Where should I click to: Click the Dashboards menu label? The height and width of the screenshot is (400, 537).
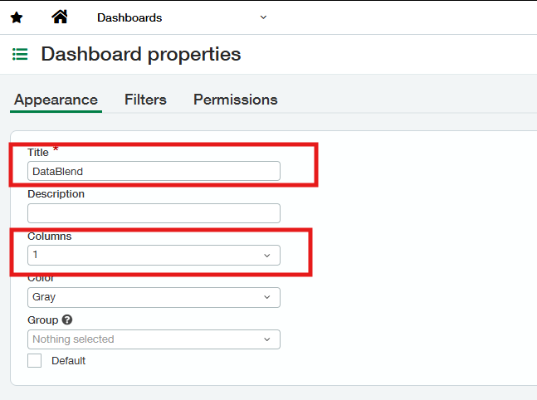point(129,17)
